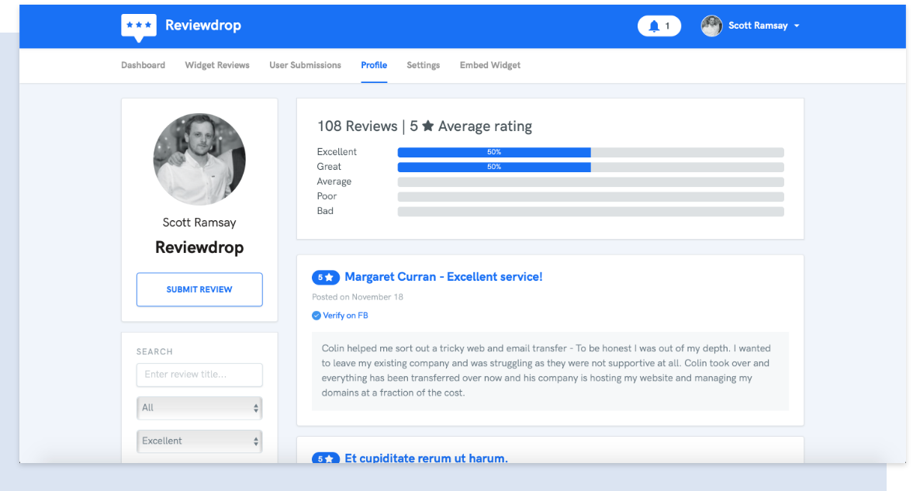Switch to the Widget Reviews tab
Image resolution: width=913 pixels, height=491 pixels.
[x=217, y=65]
